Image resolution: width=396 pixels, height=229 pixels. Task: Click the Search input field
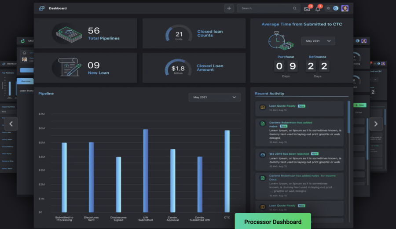pyautogui.click(x=264, y=8)
